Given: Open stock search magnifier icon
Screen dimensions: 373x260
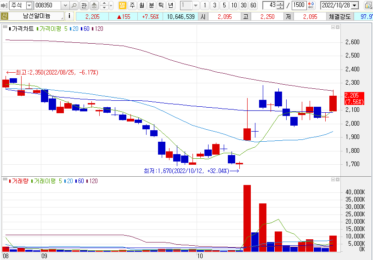Looking at the screenshot, I should [74, 5].
